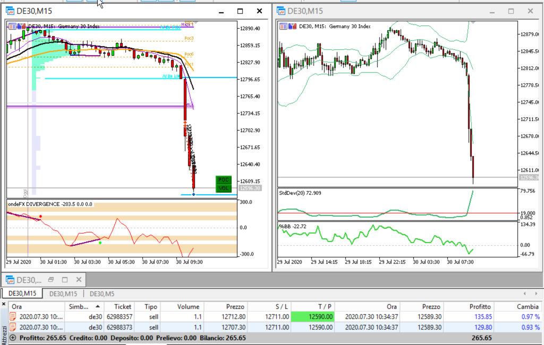
Task: Maximize the minimized DE30 window
Action: (x=65, y=280)
